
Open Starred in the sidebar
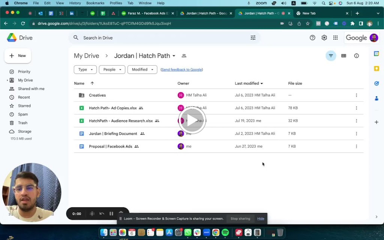(x=24, y=106)
